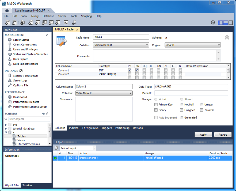Switch to the Session tab

(x=27, y=185)
